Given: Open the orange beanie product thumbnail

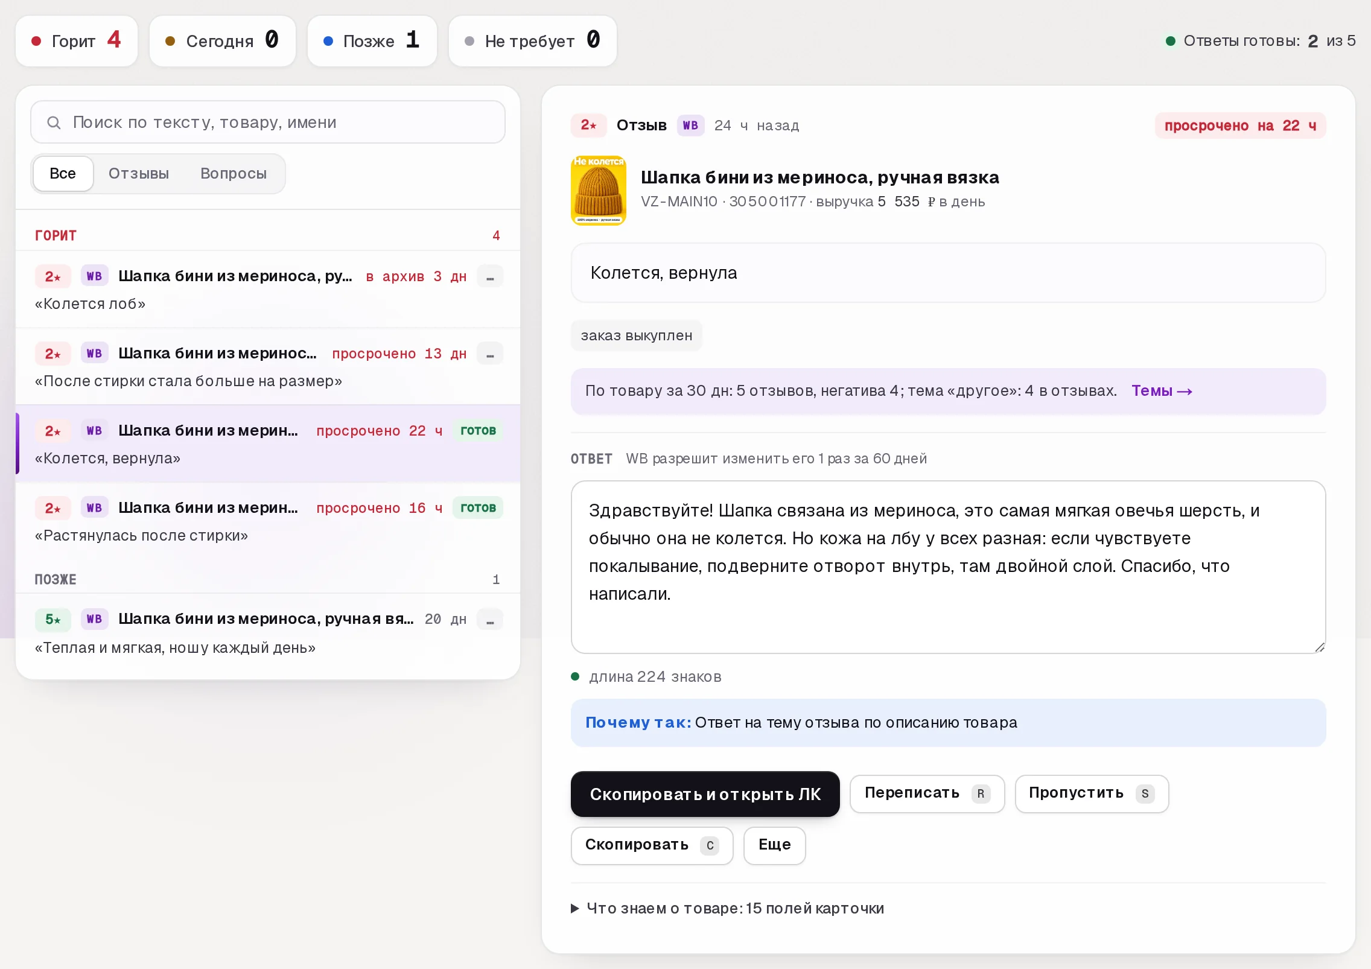Looking at the screenshot, I should click(x=598, y=190).
